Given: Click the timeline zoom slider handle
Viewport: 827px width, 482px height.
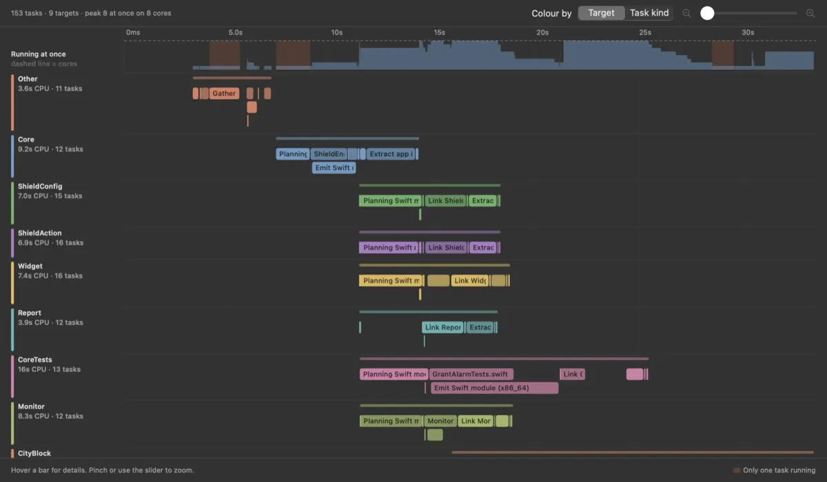Looking at the screenshot, I should point(707,13).
